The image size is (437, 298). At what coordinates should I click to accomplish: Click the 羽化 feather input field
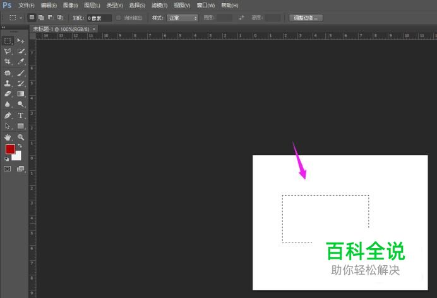(99, 18)
